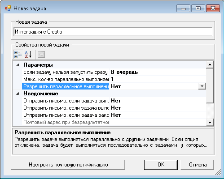
Task: Confirm with the OK button
Action: tap(161, 165)
